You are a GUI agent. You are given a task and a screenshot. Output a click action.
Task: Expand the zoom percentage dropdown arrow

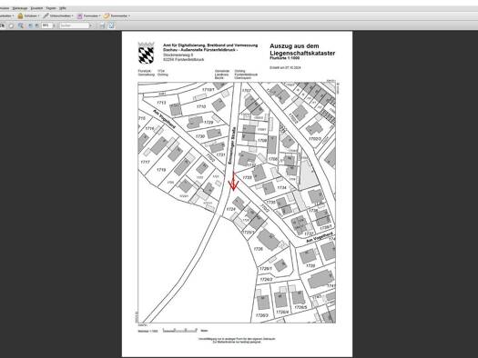click(x=54, y=25)
